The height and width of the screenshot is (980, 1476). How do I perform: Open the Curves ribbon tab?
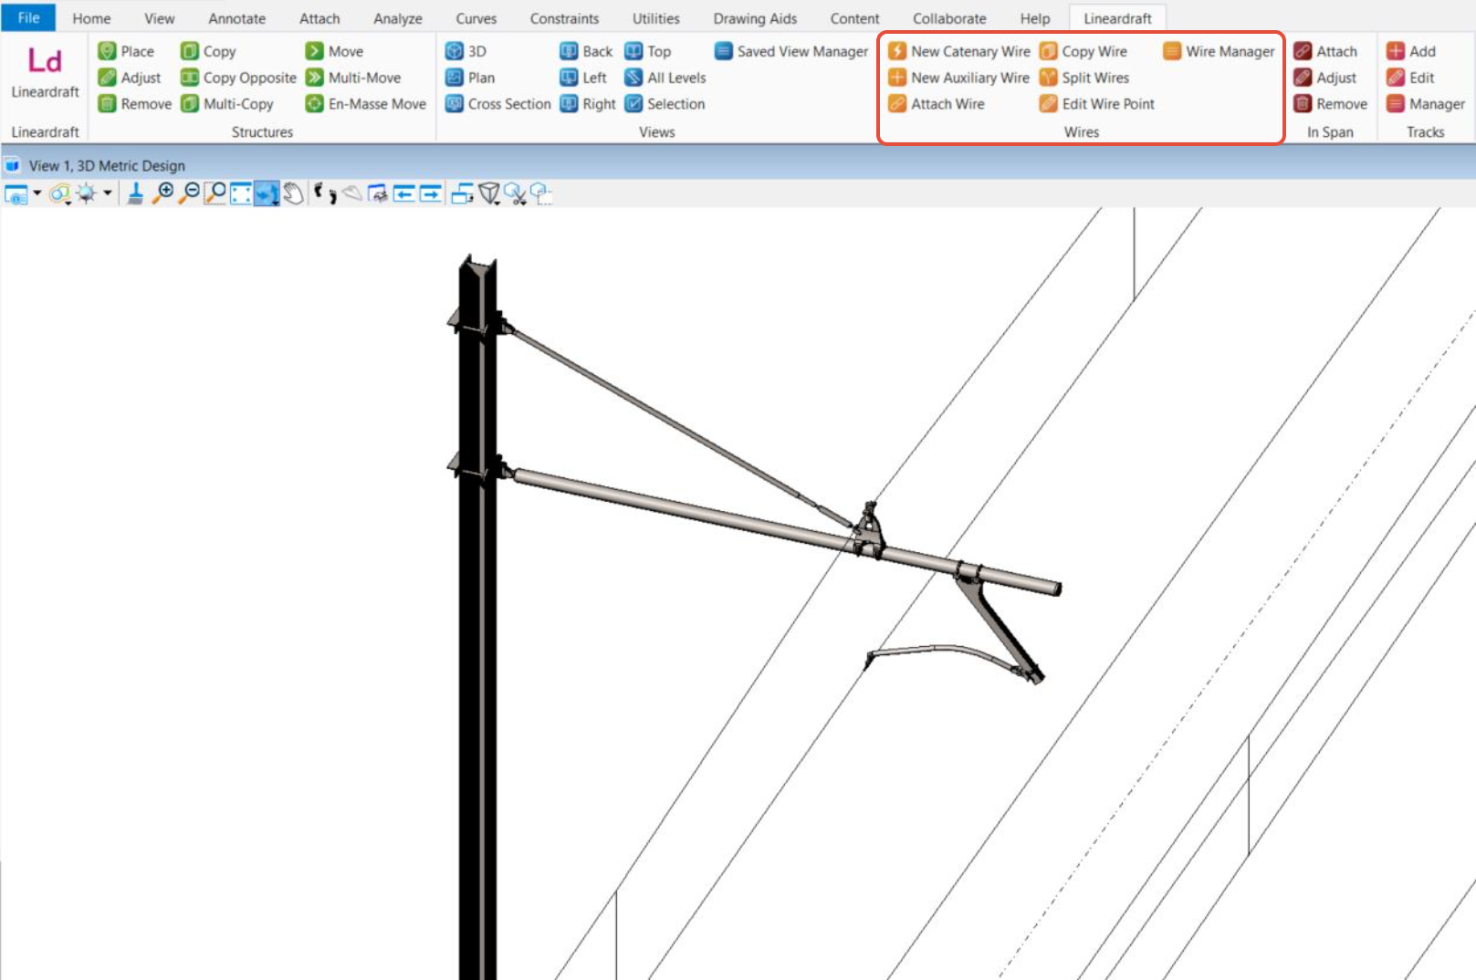[x=476, y=18]
